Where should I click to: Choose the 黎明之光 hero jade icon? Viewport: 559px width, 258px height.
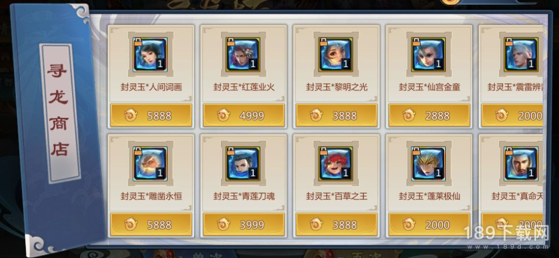coord(335,54)
